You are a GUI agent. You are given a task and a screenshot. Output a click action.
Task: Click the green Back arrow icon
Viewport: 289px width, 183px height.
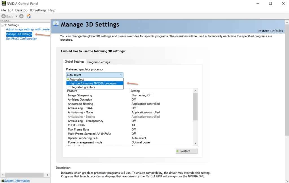click(4, 16)
